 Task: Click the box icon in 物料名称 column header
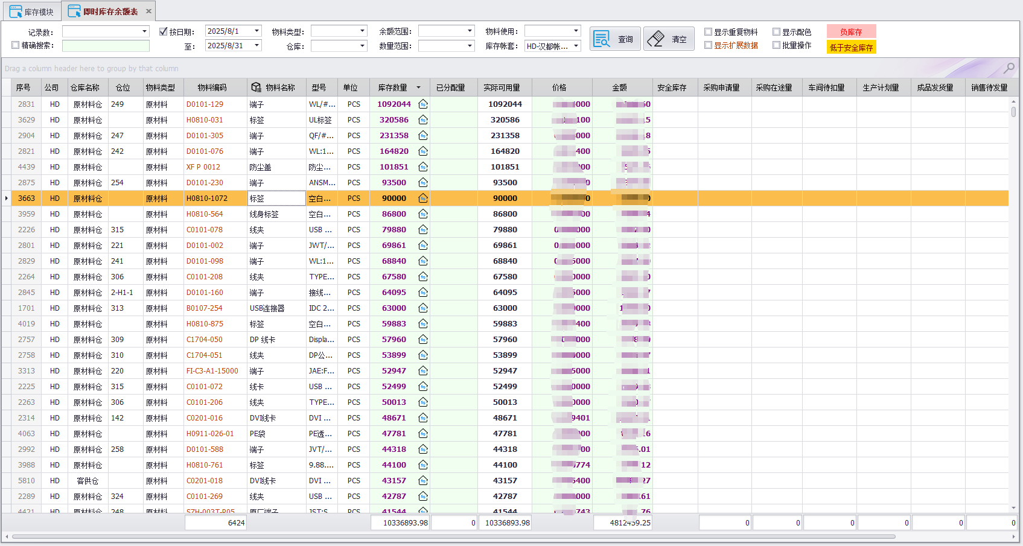(x=257, y=87)
